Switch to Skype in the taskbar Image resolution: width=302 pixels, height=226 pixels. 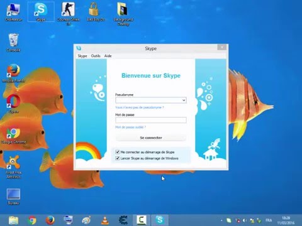[160, 220]
